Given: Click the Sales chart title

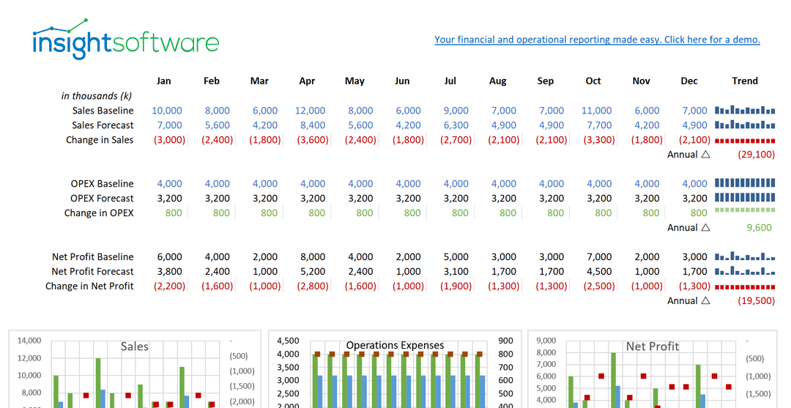Looking at the screenshot, I should click(135, 346).
